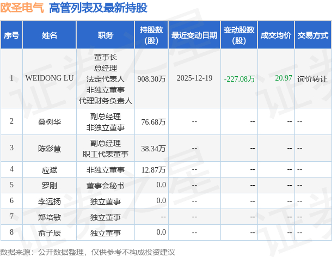The width and height of the screenshot is (332, 257).
Task: Click the date 2025-12-19
Action: click(194, 78)
